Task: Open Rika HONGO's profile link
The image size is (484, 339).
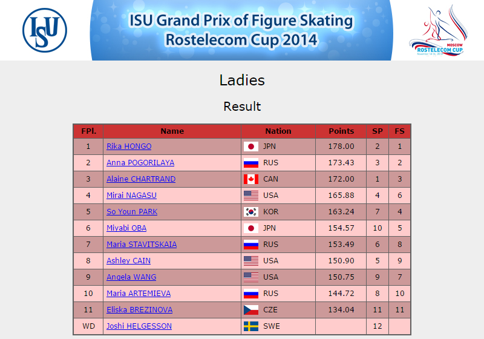Action: pos(129,146)
